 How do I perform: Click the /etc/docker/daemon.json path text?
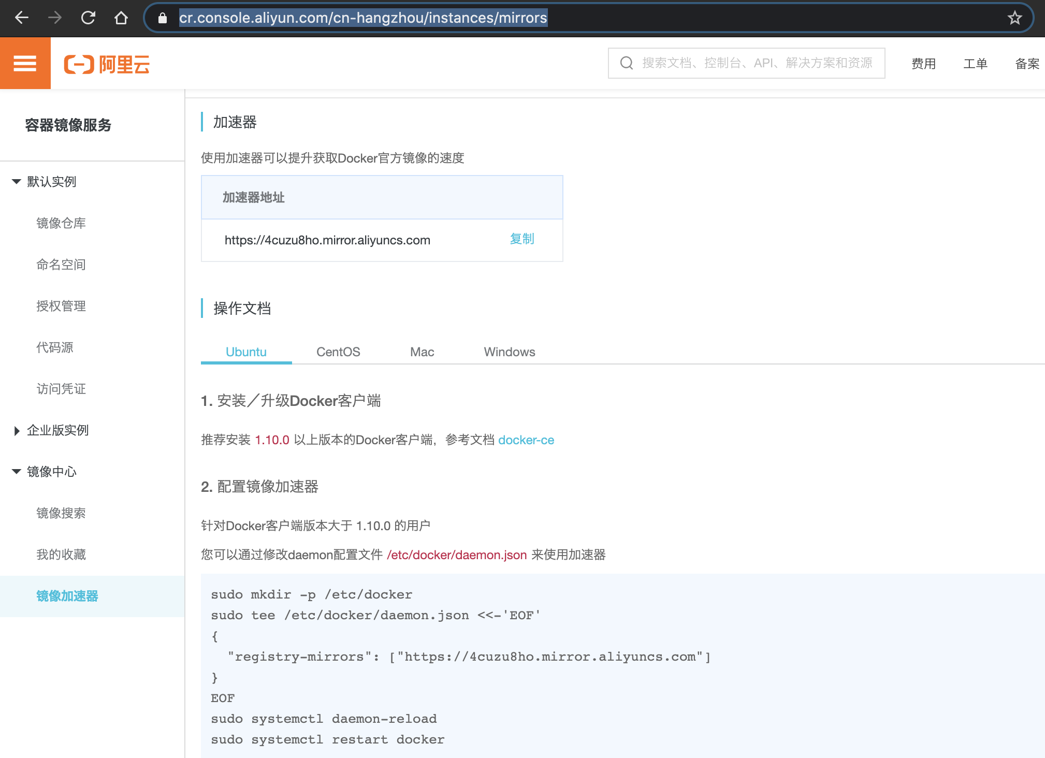pyautogui.click(x=457, y=555)
